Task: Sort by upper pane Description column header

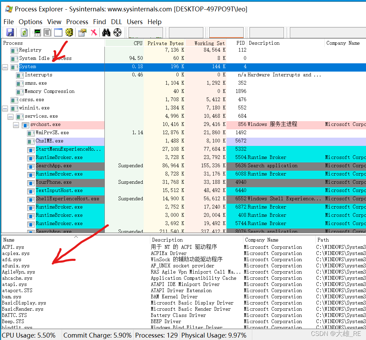Action: click(x=286, y=43)
